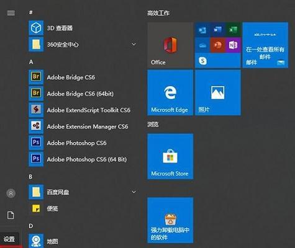Launch Adobe Photoshop CS6 icon

(36, 143)
